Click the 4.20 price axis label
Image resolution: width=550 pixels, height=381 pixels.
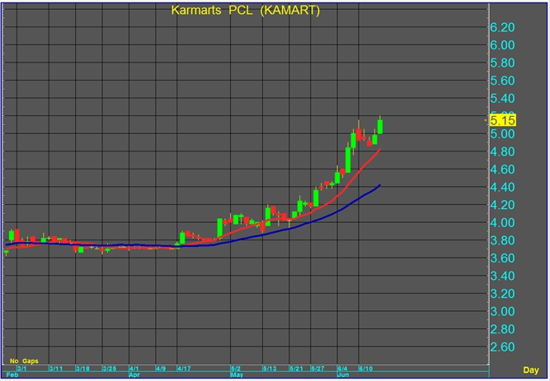(x=502, y=205)
